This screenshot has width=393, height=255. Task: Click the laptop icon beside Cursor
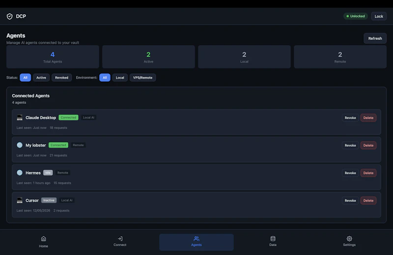(x=20, y=200)
